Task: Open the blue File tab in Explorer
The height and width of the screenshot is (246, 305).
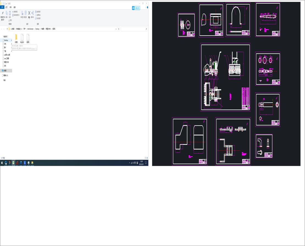Action: click(x=2, y=7)
